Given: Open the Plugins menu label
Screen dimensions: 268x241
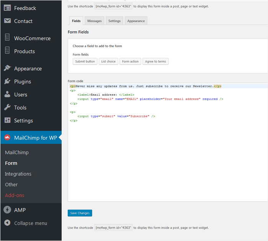Looking at the screenshot, I should [23, 81].
